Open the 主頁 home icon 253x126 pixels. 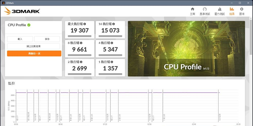tap(193, 9)
